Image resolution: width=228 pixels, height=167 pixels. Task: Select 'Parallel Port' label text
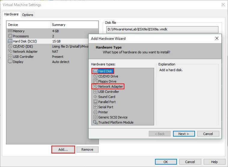[107, 102]
